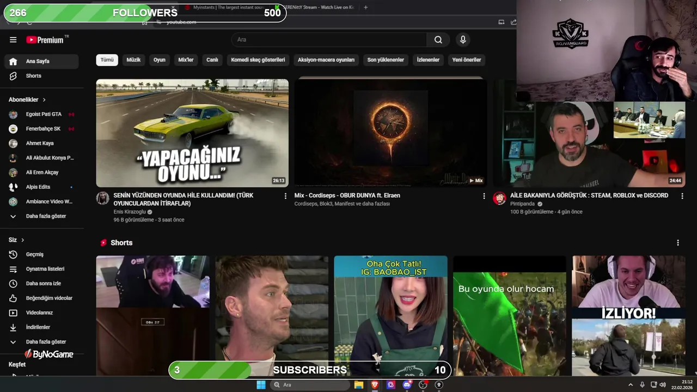
Task: Open options menu for Pintipanda video
Action: 682,196
